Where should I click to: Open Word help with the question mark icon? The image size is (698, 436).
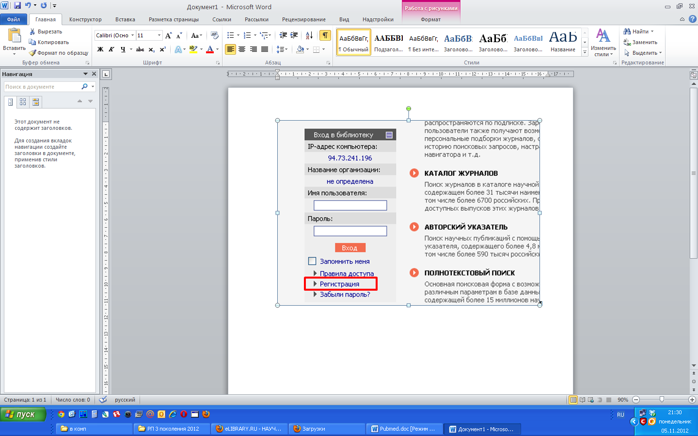[692, 19]
